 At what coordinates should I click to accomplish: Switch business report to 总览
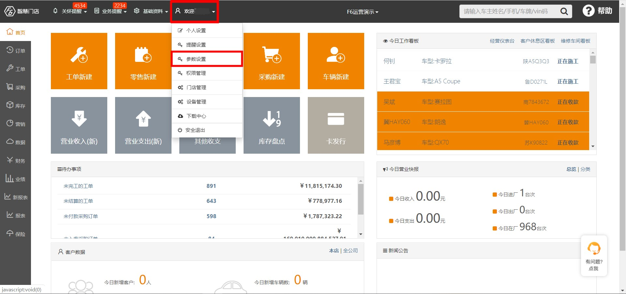[571, 169]
